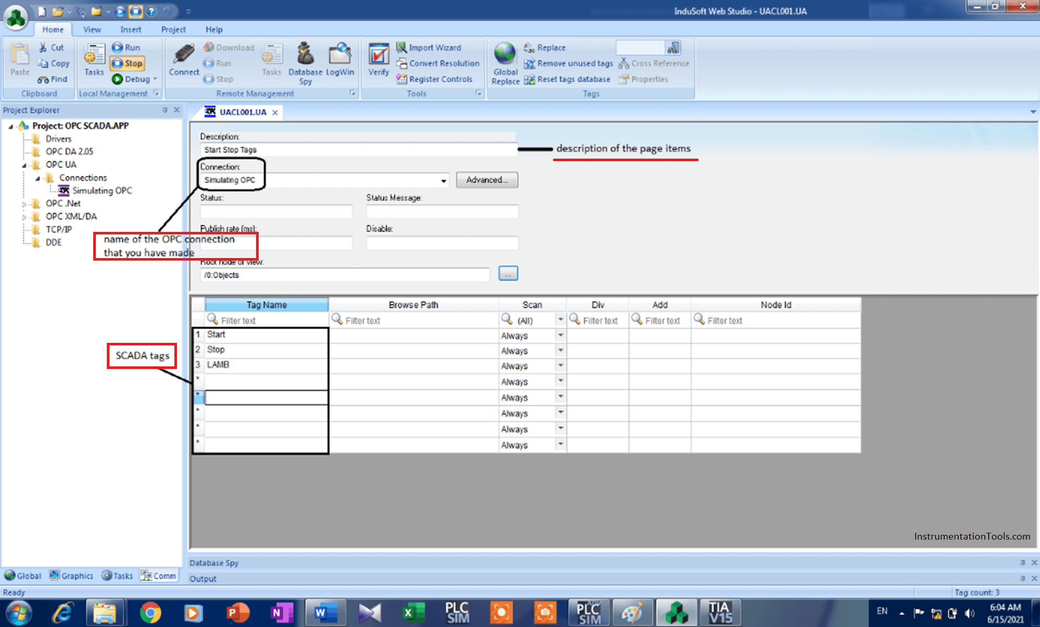Open the Scan dropdown for the LAMB row
This screenshot has height=627, width=1040.
[x=560, y=365]
